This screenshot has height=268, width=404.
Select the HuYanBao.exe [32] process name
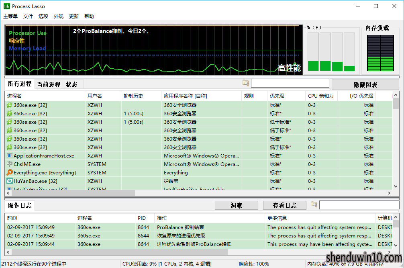(36, 181)
